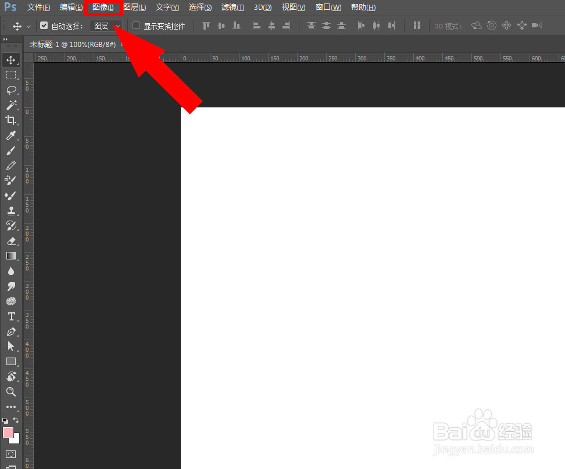Distribute left edges of layers

point(361,26)
